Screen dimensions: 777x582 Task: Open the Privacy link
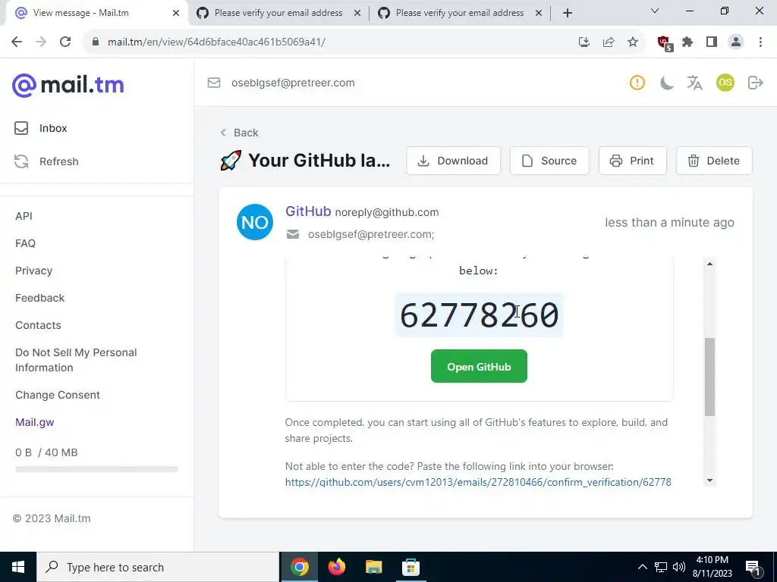(x=33, y=271)
